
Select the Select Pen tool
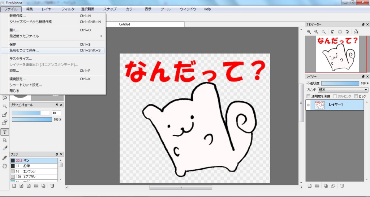click(5, 115)
